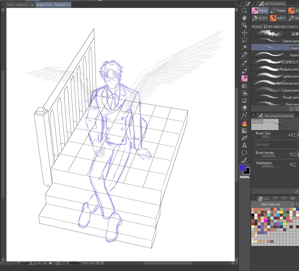
Task: Select the 水彩 sub tool group tab
Action: tap(278, 18)
